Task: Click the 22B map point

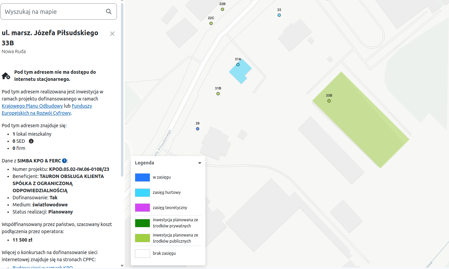Action: [x=223, y=9]
